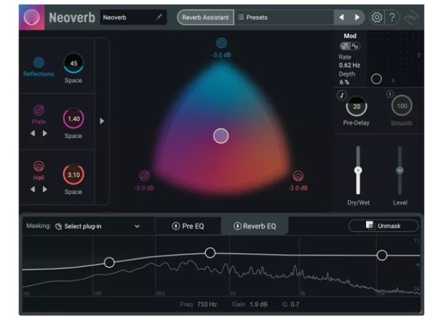This screenshot has width=445, height=319.
Task: Click the Hall Space knob at 3.10
Action: [74, 175]
